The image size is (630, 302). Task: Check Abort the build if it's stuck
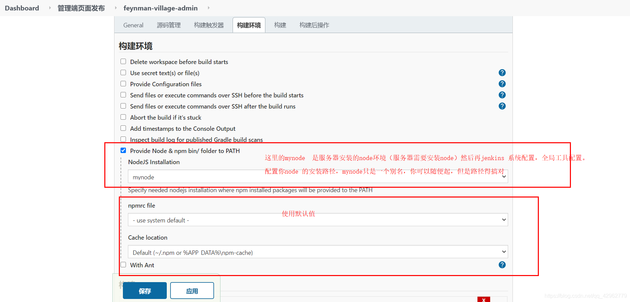[123, 117]
